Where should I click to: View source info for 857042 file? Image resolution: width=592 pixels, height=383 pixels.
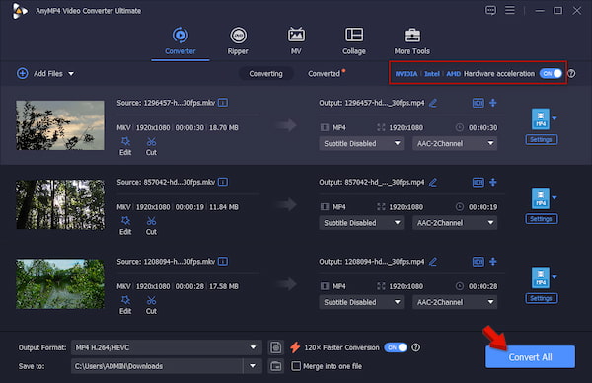223,182
